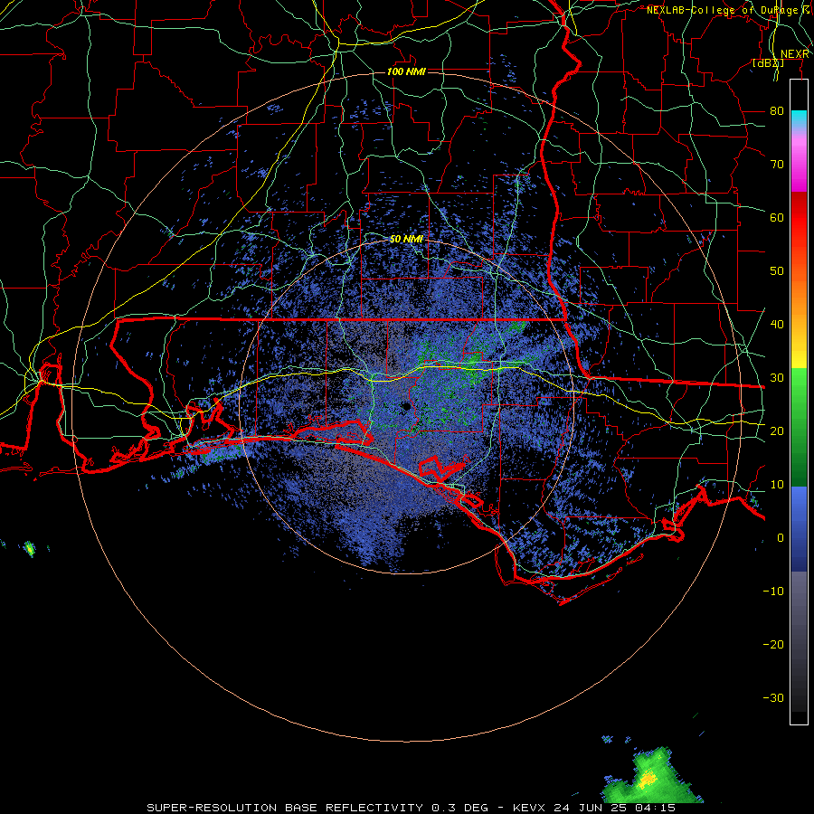814x814 pixels.
Task: Click the cyan top segment of the color bar
Action: pos(799,118)
